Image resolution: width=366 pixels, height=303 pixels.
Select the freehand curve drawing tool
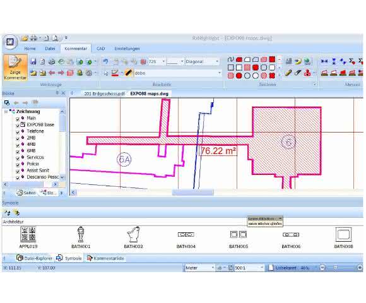tap(230, 59)
